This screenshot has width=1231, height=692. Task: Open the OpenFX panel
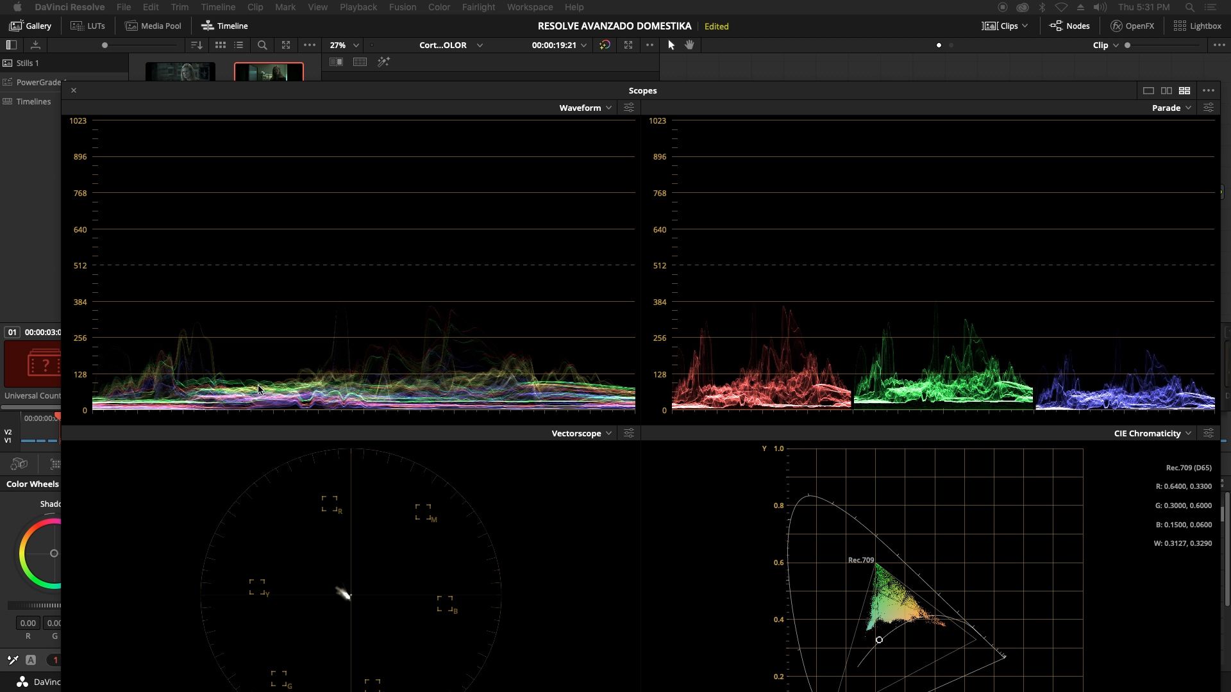[1132, 26]
